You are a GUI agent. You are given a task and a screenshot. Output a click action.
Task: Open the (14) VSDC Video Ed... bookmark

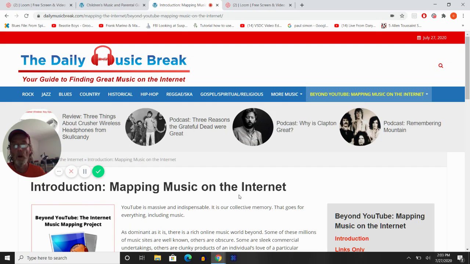tap(261, 26)
